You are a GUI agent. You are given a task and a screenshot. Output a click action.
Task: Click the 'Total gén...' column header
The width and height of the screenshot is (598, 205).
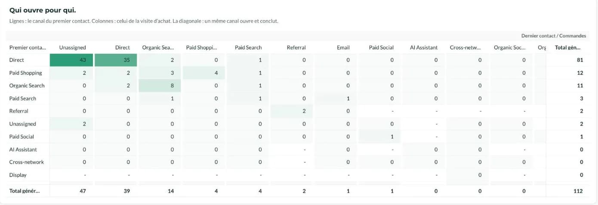pos(568,47)
